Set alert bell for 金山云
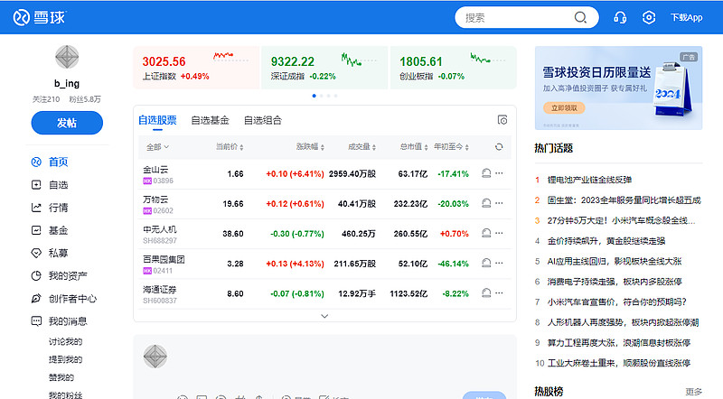 (x=486, y=173)
